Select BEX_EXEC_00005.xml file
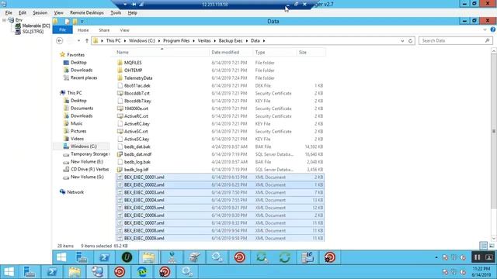This screenshot has height=279, width=497. (x=220, y=208)
